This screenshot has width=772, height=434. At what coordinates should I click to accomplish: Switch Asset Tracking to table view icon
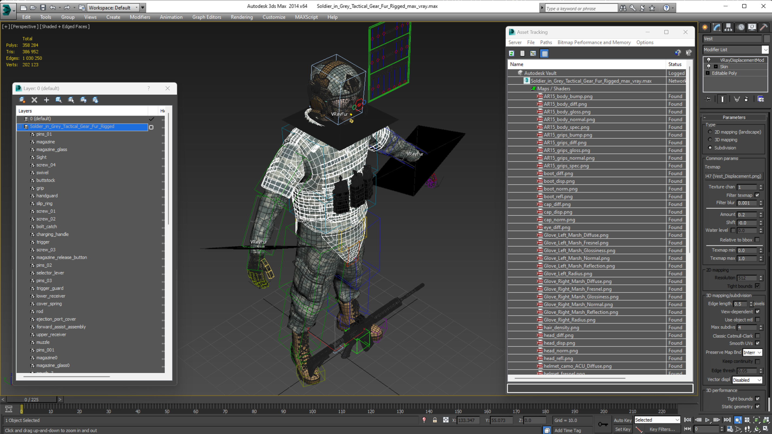tap(544, 53)
